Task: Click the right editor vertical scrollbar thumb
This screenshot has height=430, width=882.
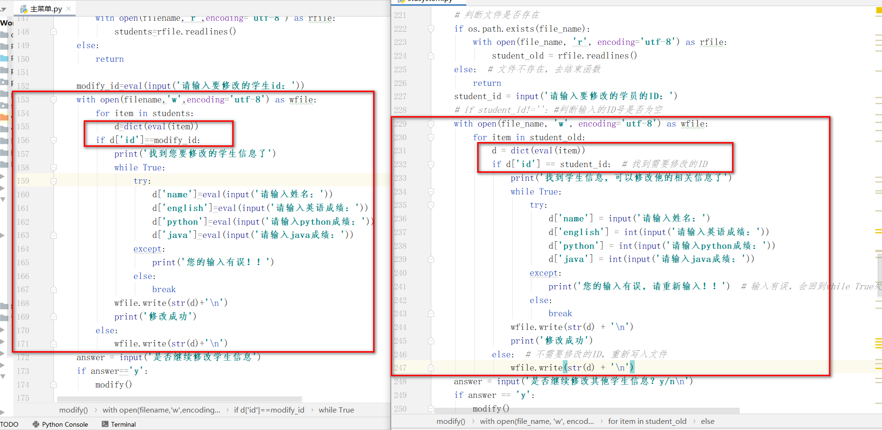Action: click(x=879, y=275)
